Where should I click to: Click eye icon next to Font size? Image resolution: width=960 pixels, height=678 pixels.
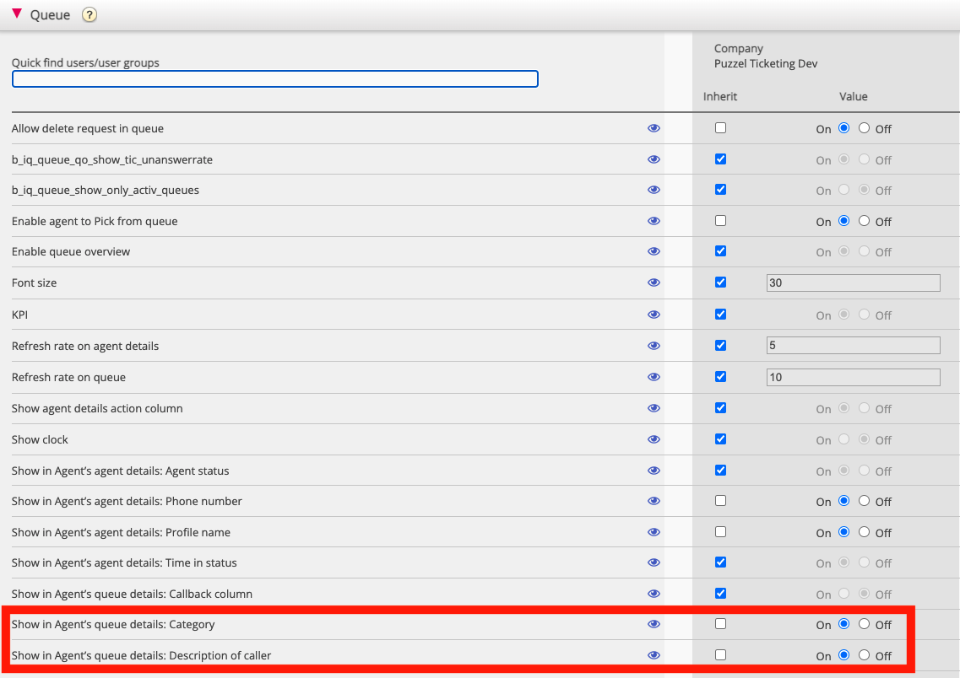pyautogui.click(x=654, y=282)
